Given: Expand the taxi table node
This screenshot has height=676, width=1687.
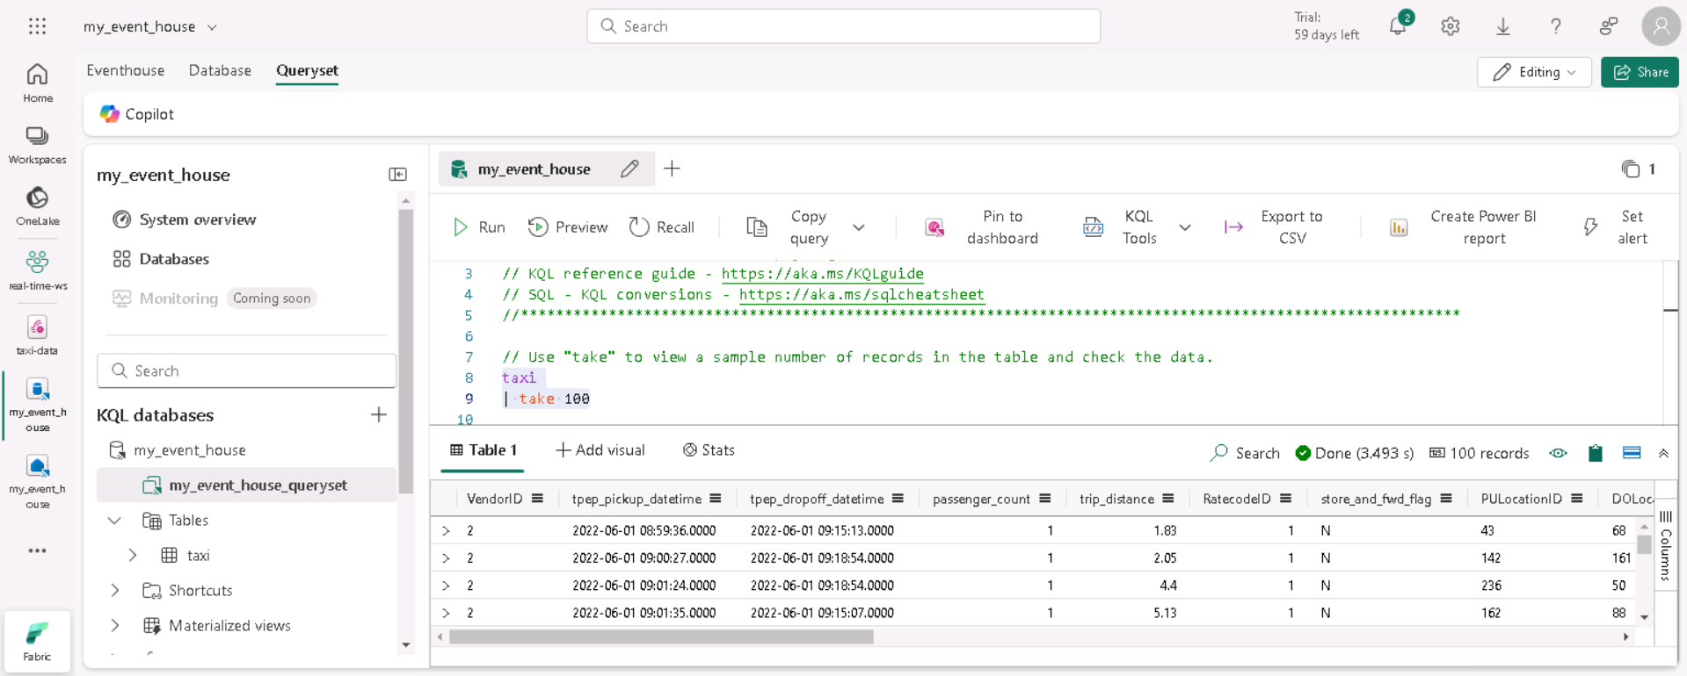Looking at the screenshot, I should pos(133,556).
